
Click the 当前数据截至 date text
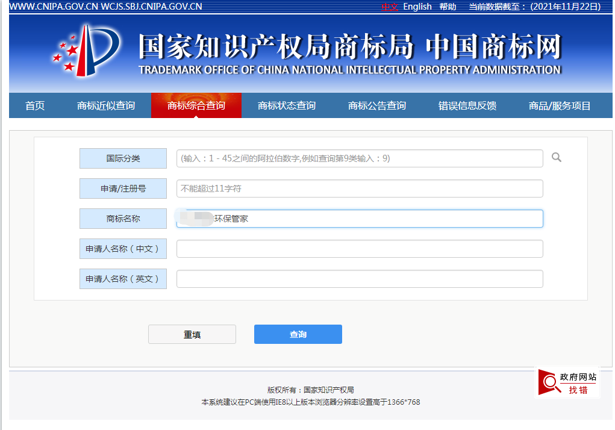coord(535,7)
